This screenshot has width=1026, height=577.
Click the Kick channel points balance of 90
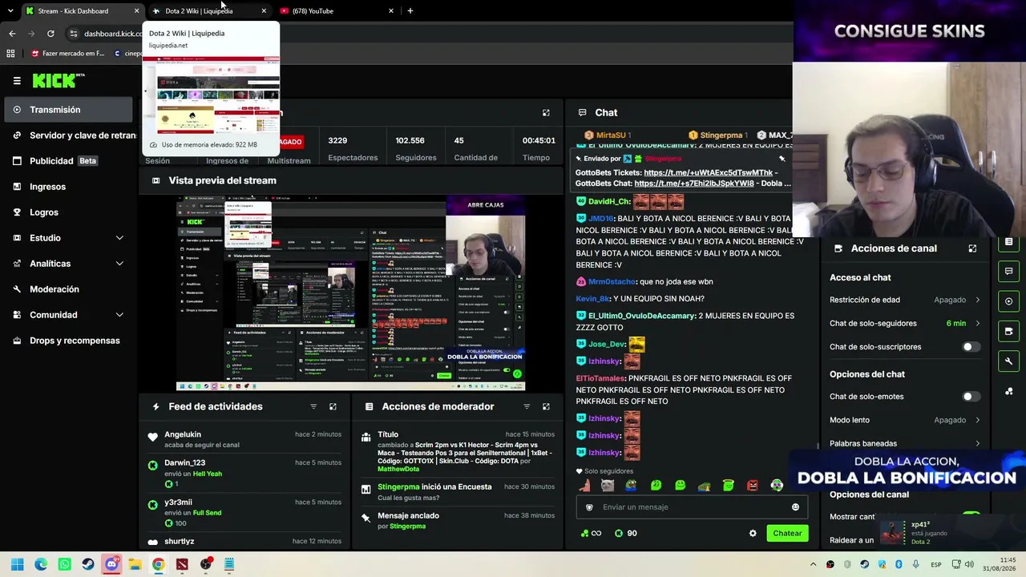(x=625, y=534)
